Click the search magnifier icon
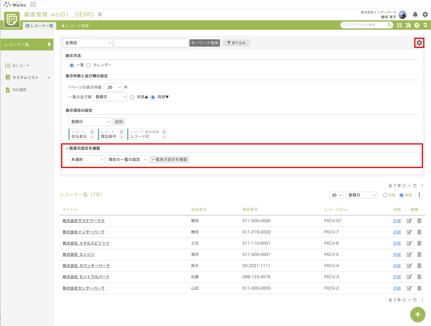The height and width of the screenshot is (326, 431). click(x=390, y=25)
